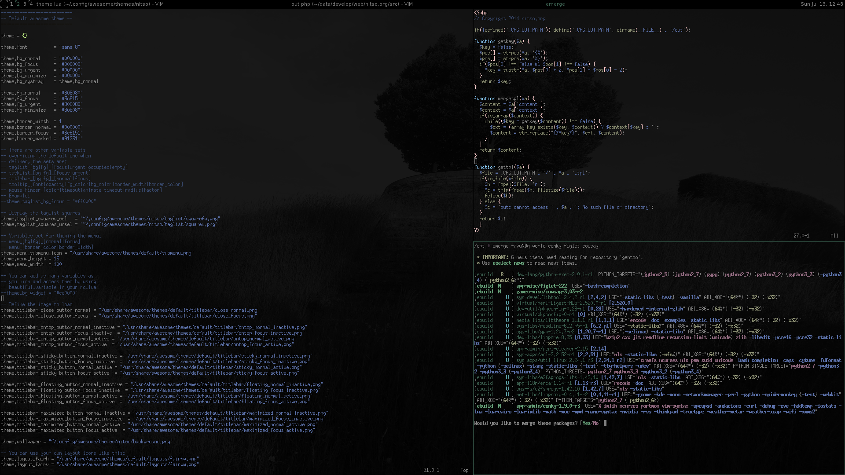Click the 'theme.menu_submenu_icon' line

point(97,253)
